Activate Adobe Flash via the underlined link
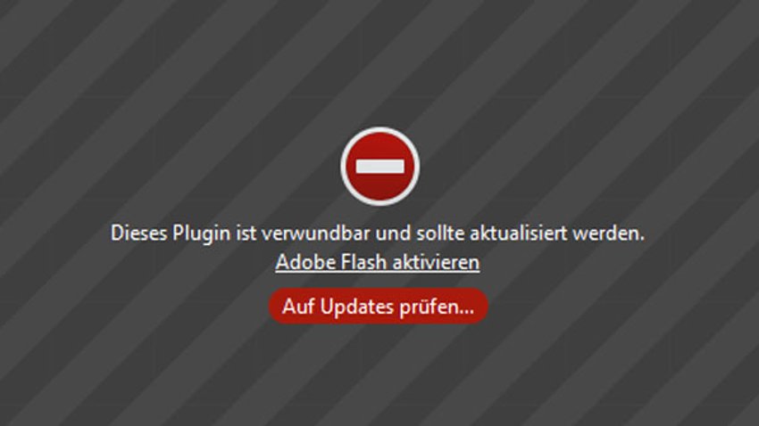The width and height of the screenshot is (759, 426). click(378, 262)
